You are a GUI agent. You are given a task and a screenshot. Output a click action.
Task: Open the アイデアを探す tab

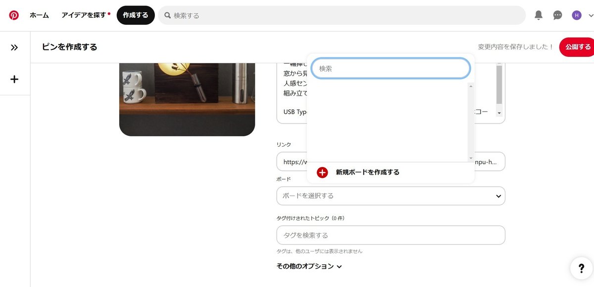[84, 15]
